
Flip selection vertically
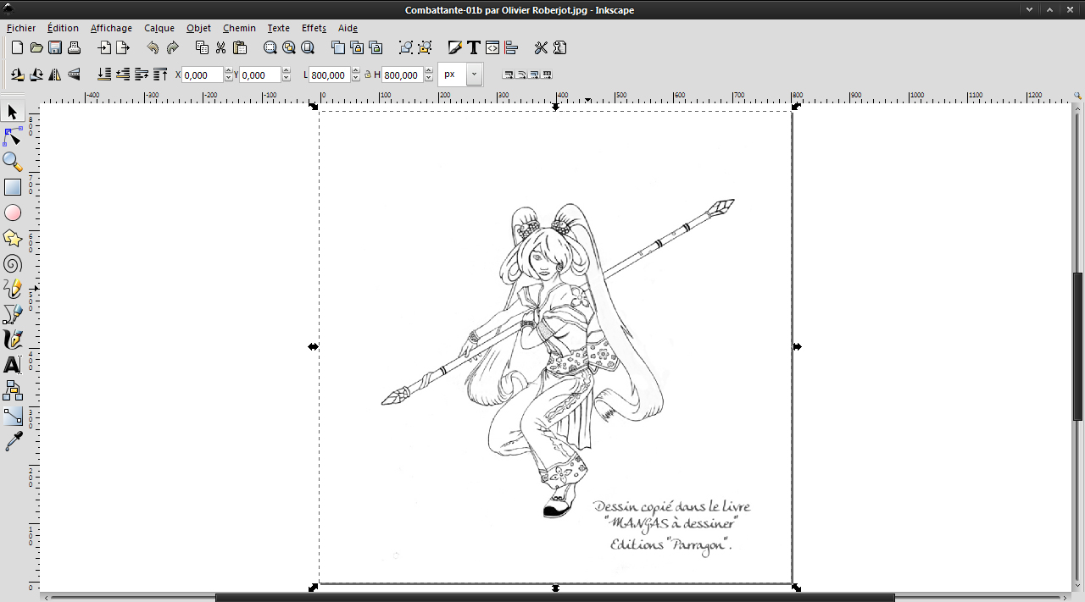click(x=74, y=75)
